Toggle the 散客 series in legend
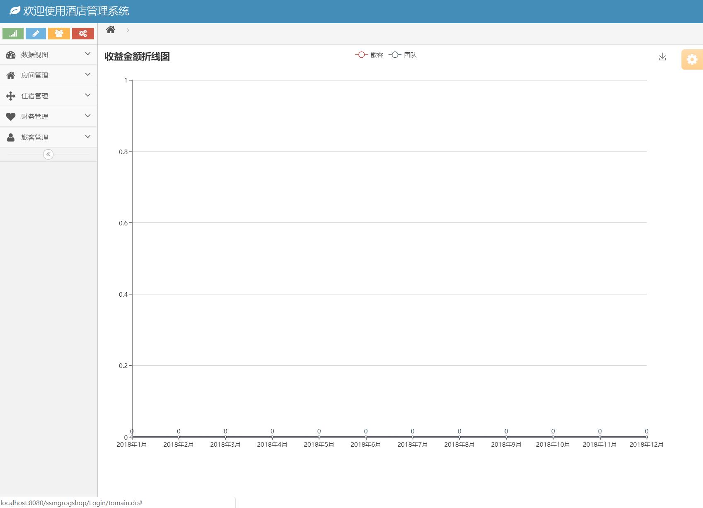The width and height of the screenshot is (703, 508). click(369, 55)
